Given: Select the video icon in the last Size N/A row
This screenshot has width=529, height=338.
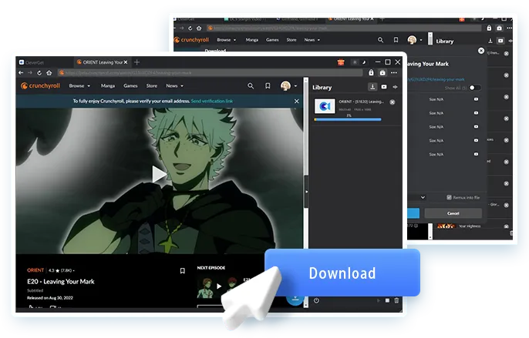Looking at the screenshot, I should [476, 154].
